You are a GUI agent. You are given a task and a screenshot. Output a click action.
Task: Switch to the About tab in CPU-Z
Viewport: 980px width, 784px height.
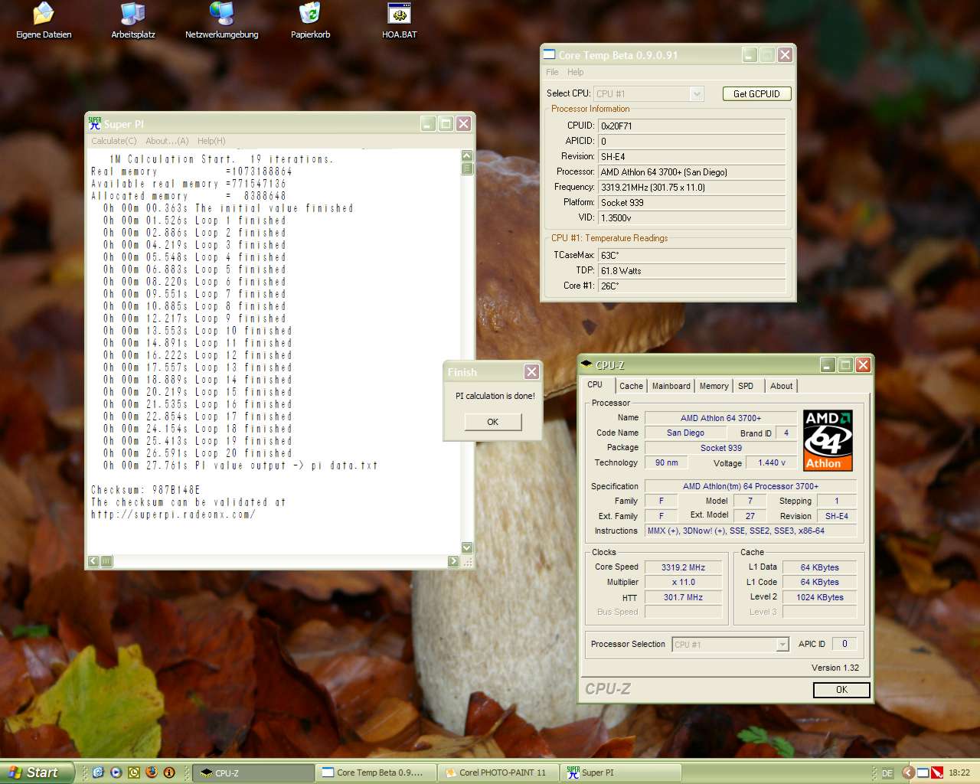coord(782,386)
